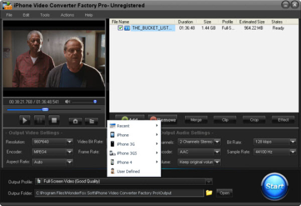Take a snapshot with camera icon
This screenshot has width=301, height=206.
[x=75, y=121]
